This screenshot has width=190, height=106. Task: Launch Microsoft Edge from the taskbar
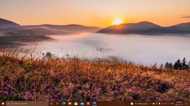coord(64,103)
